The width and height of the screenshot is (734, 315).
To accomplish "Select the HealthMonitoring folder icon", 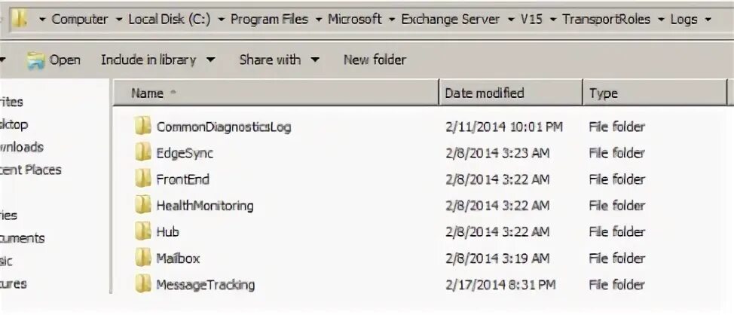I will [x=143, y=205].
